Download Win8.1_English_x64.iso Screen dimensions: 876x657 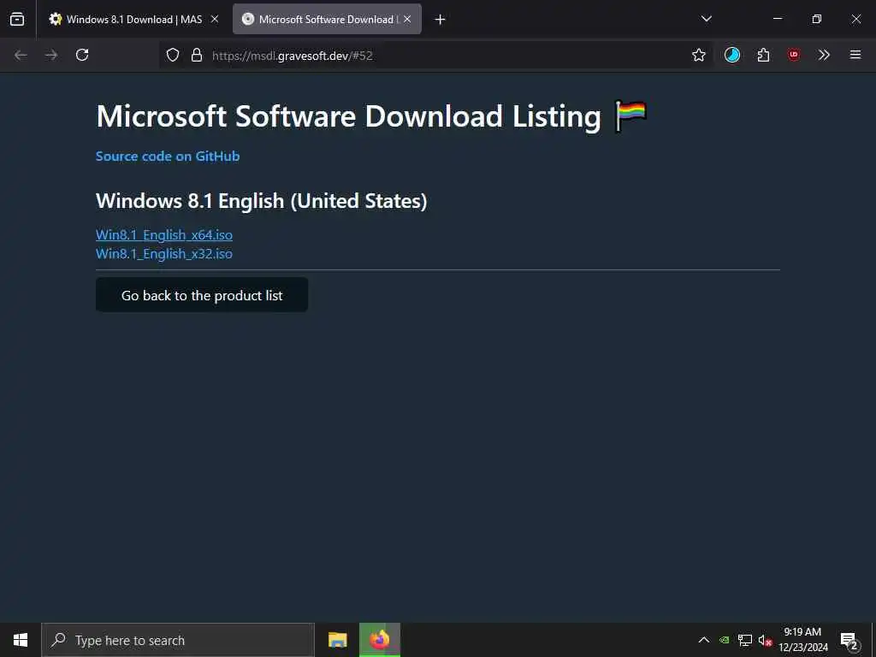point(164,235)
